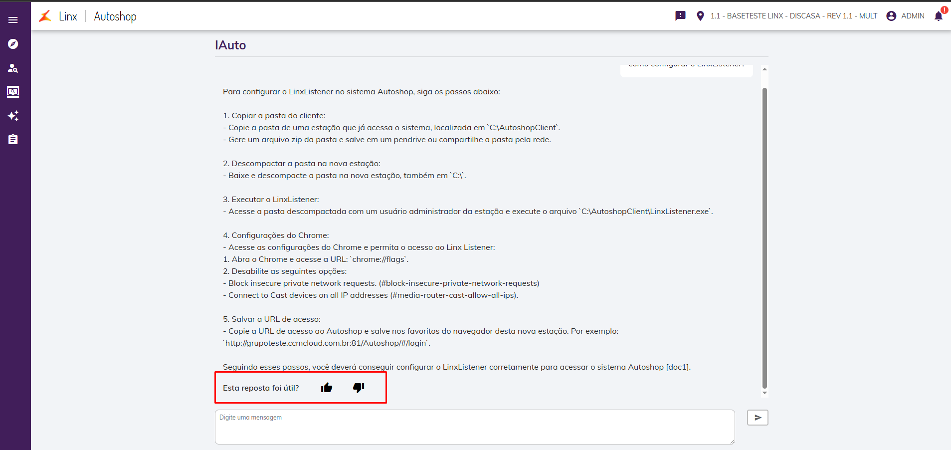Click the 'Connect to Cast devices' line

pos(371,295)
